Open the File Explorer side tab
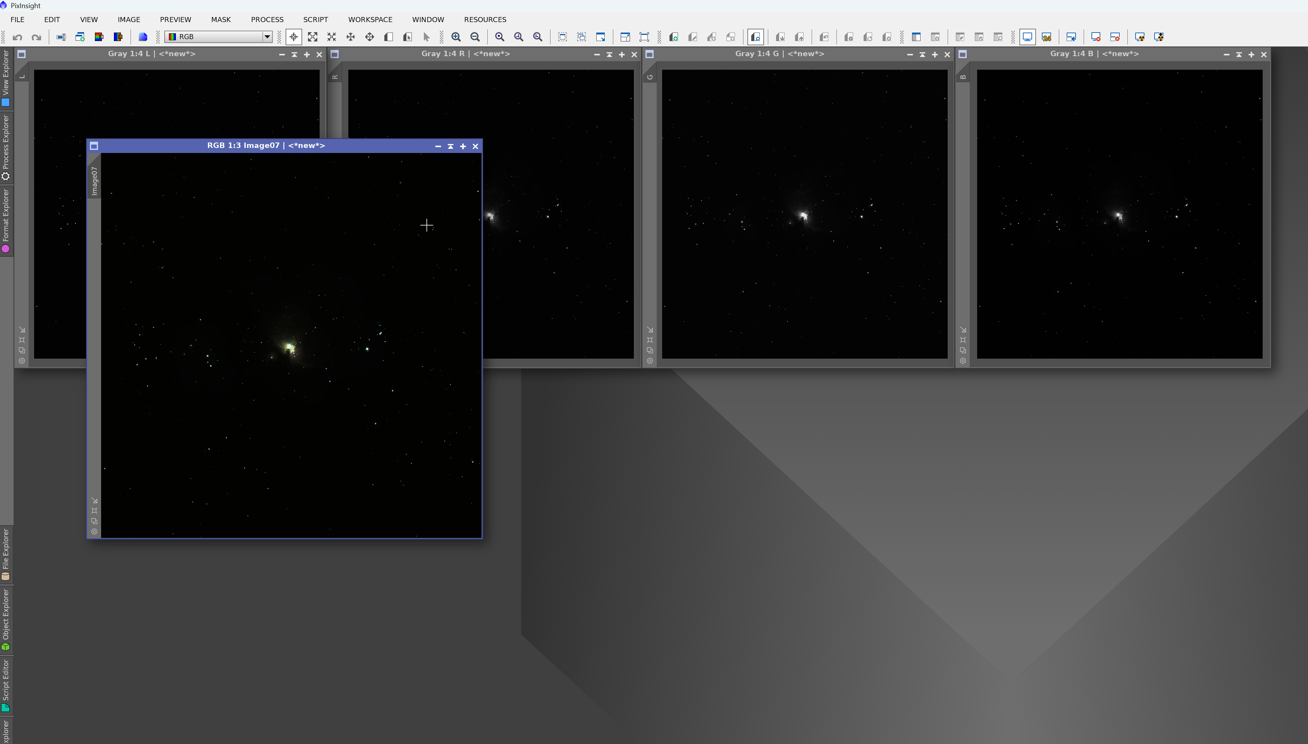 [6, 554]
